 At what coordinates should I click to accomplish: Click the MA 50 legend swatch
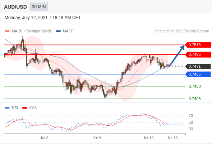58,31
